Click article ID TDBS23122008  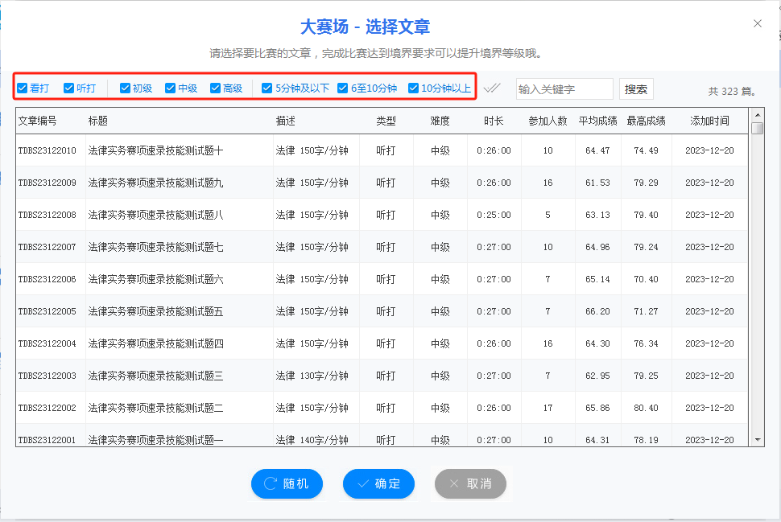[48, 215]
